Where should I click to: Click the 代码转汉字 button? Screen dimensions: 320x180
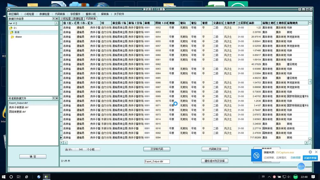tap(215, 149)
